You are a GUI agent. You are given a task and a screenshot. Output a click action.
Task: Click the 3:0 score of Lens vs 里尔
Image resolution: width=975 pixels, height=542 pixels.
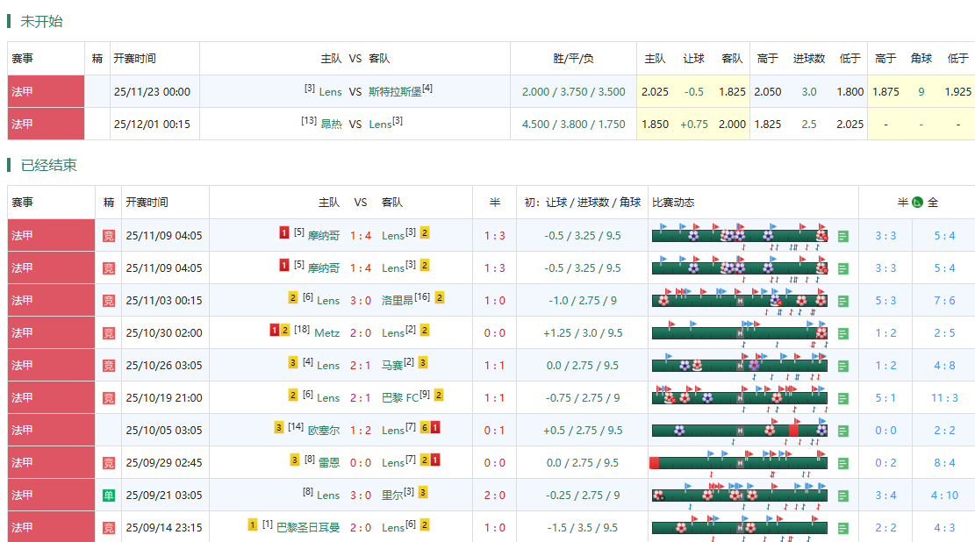click(x=361, y=496)
